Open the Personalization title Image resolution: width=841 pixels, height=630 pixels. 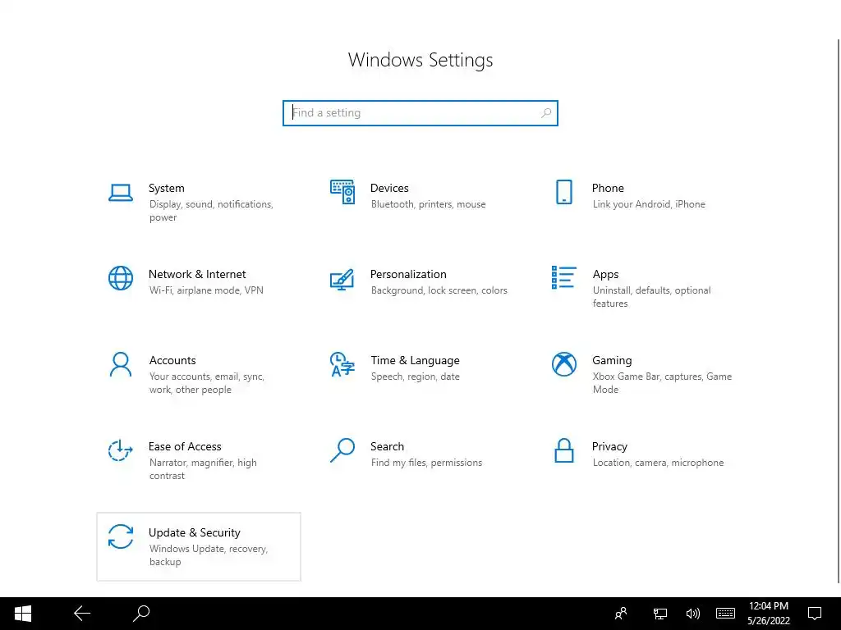(x=408, y=274)
